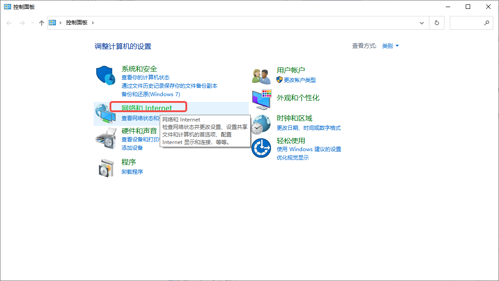
Task: Open the System and Security shield icon
Action: pos(106,75)
